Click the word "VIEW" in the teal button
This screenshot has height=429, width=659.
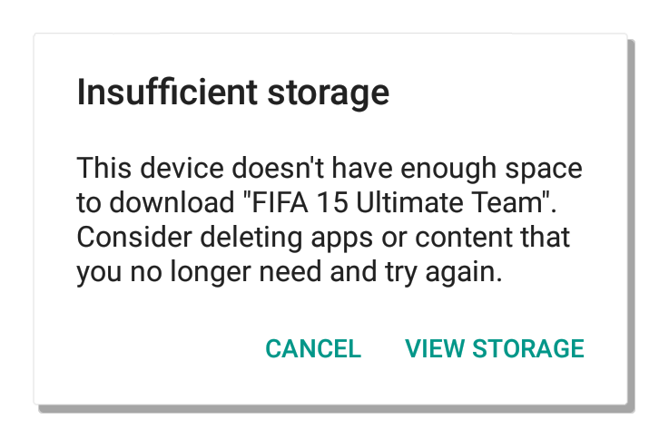[x=434, y=349]
